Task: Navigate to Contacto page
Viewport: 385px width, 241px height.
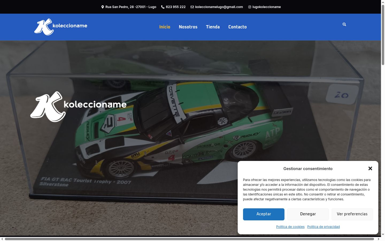Action: 237,27
